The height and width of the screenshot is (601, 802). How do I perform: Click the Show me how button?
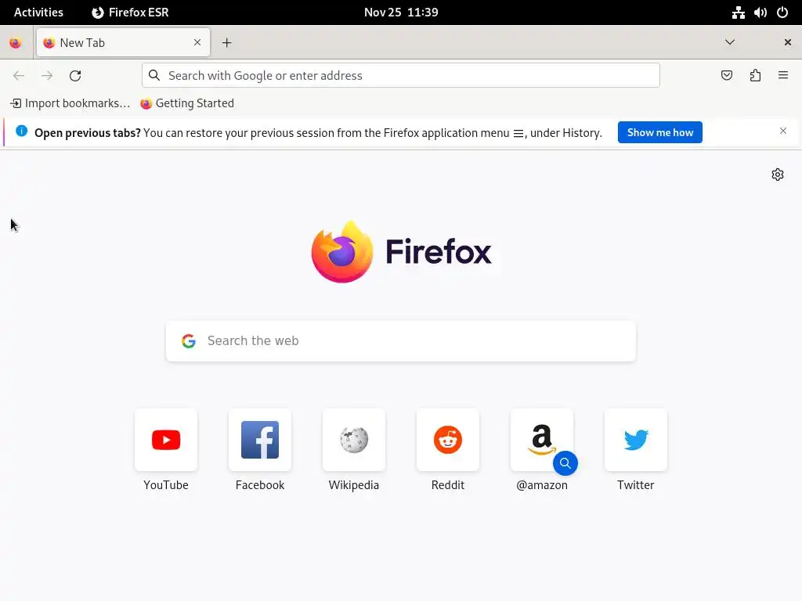click(x=659, y=132)
